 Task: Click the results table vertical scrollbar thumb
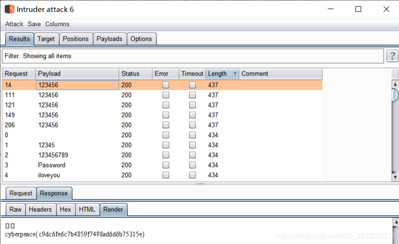(395, 95)
